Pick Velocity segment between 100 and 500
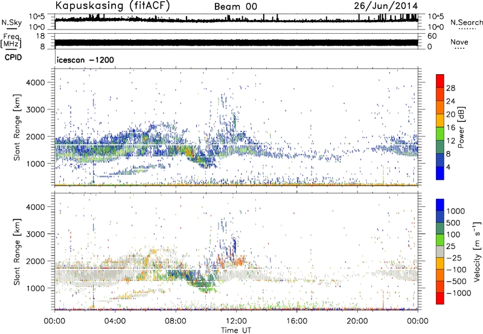The image size is (483, 334). [440, 228]
